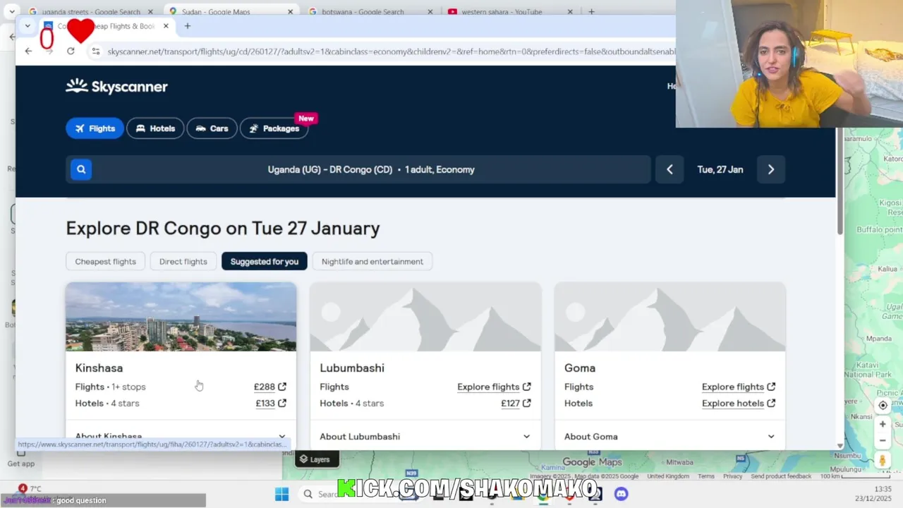Select the Cars pill

pyautogui.click(x=212, y=128)
